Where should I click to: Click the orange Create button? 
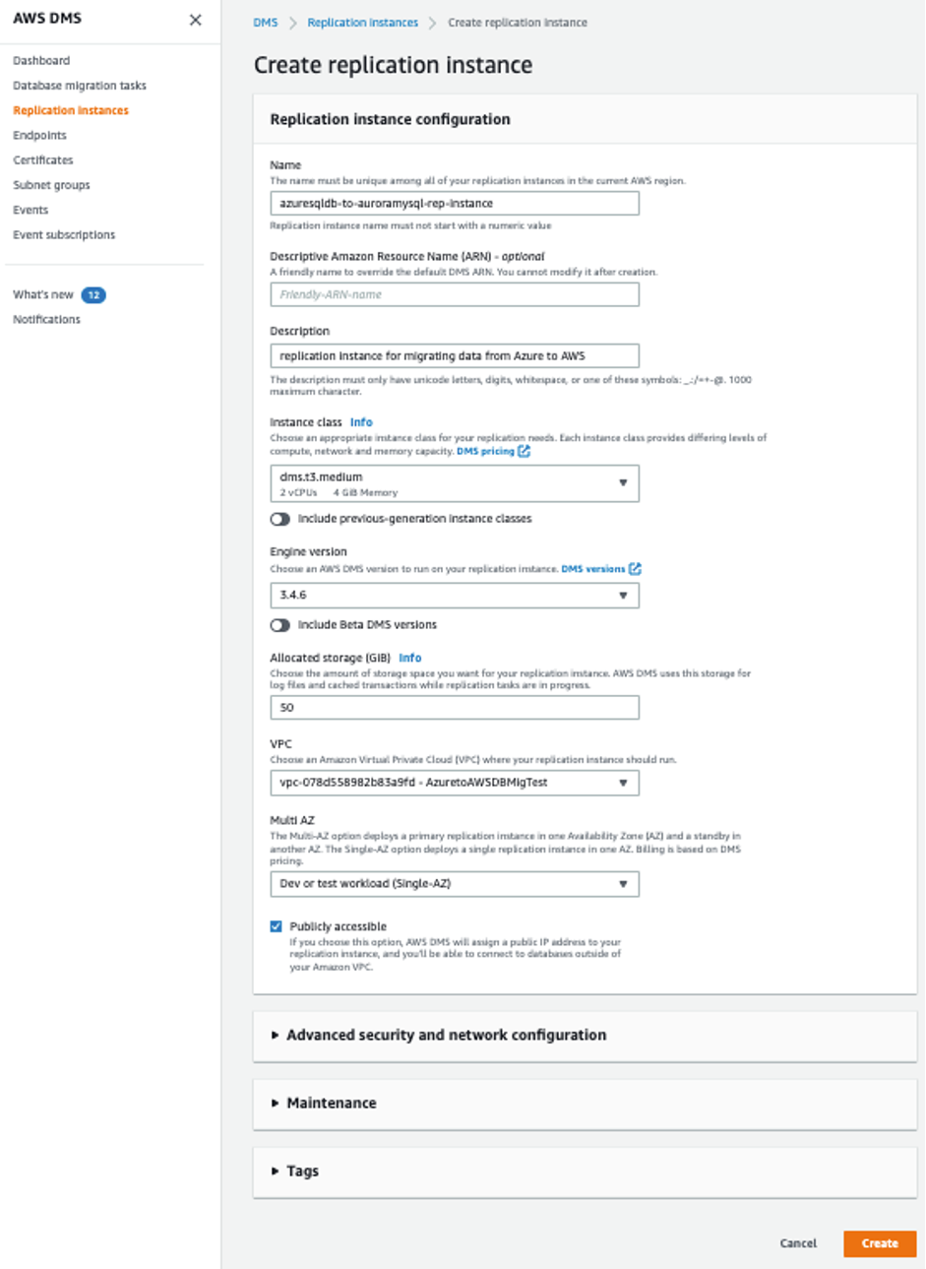(x=879, y=1242)
